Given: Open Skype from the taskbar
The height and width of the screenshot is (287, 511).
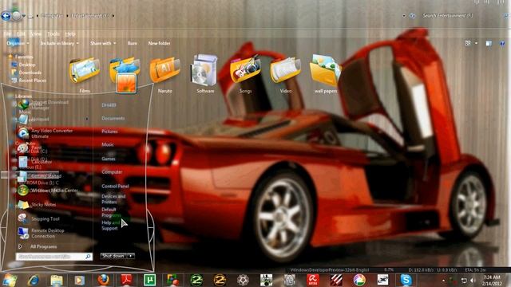Looking at the screenshot, I should [406, 280].
